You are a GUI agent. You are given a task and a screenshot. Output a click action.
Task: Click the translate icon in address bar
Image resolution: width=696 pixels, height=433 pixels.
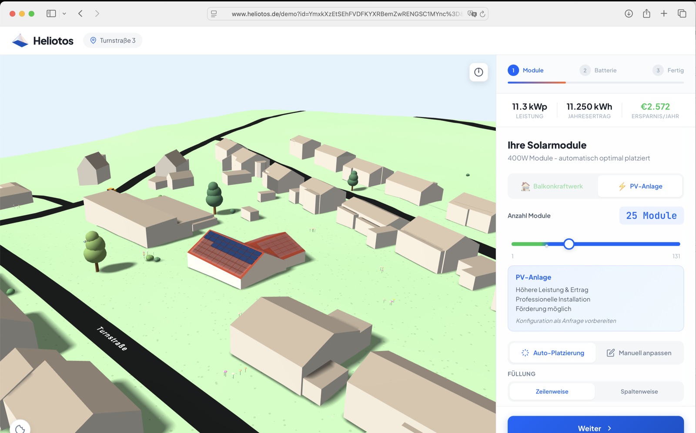point(472,14)
